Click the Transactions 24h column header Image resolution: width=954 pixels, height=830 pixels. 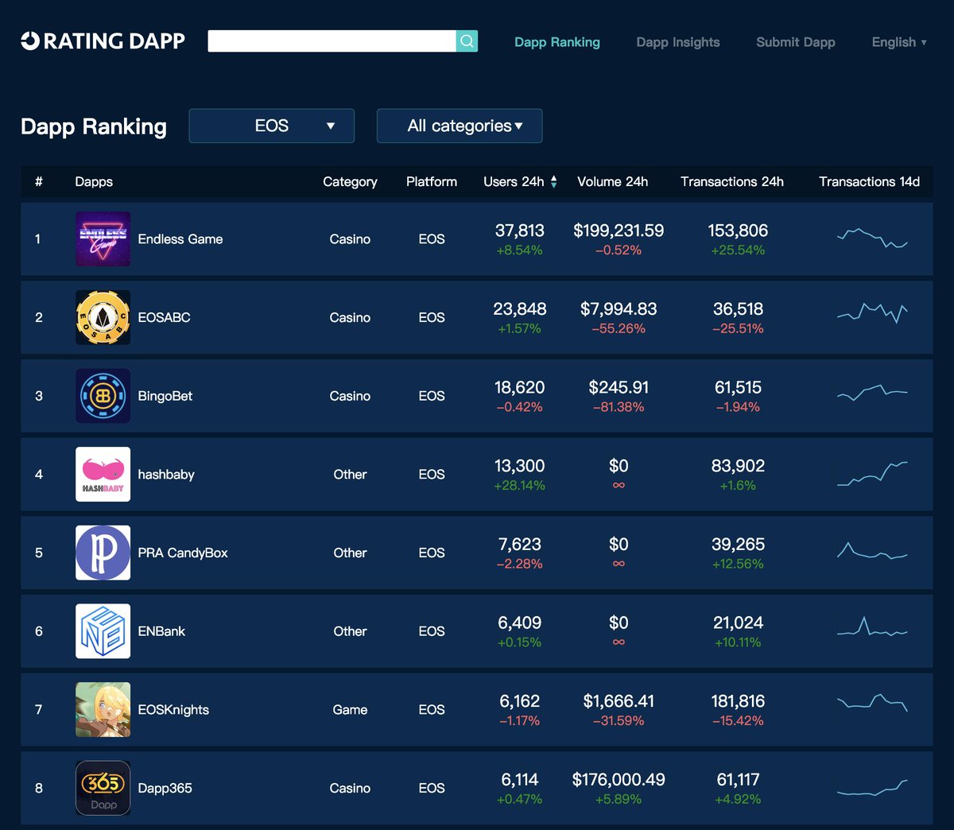732,182
